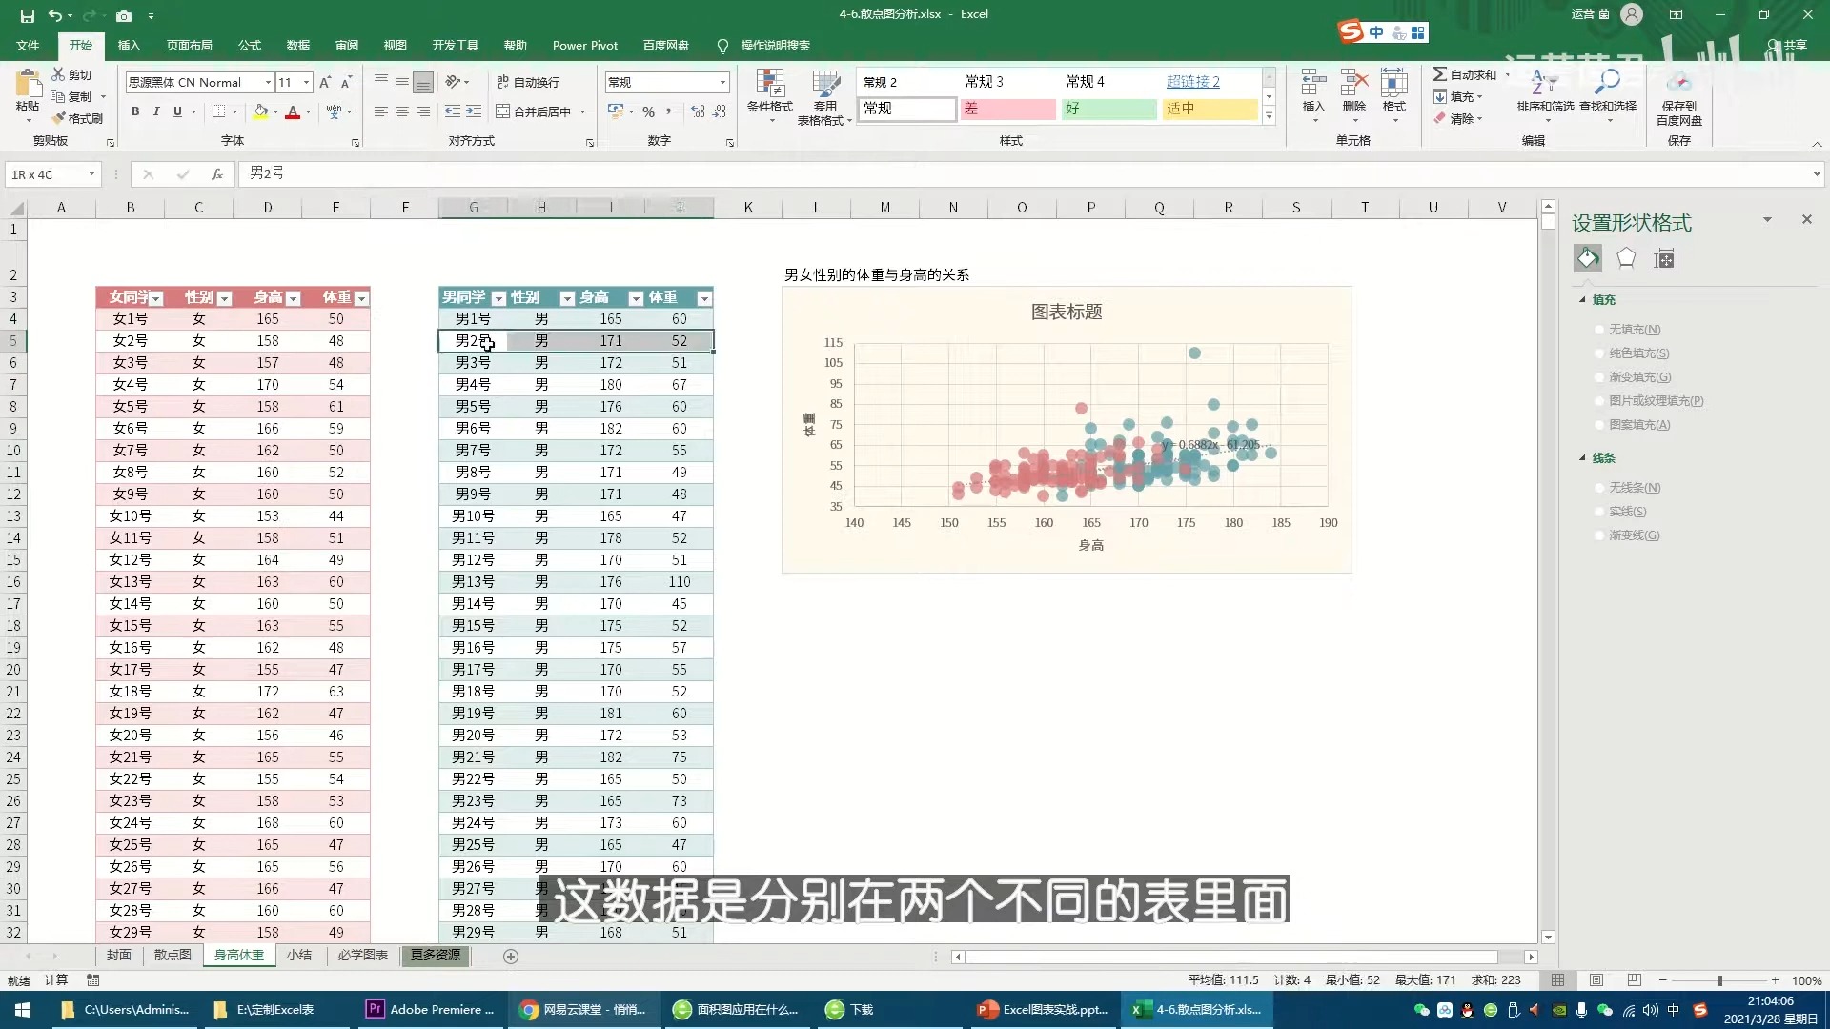Click the new sheet plus button
Viewport: 1830px width, 1029px height.
(511, 957)
